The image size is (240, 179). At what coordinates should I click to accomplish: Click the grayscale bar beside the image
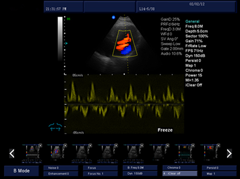pyautogui.click(x=60, y=39)
